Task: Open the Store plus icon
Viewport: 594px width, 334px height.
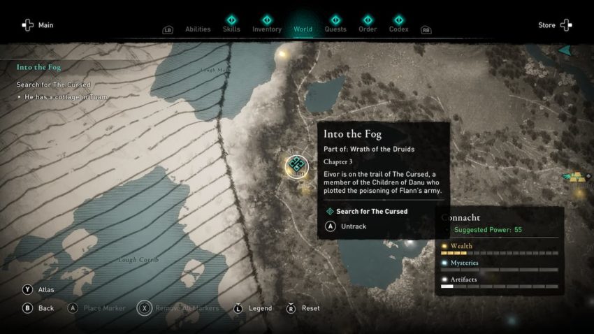Action: click(566, 25)
